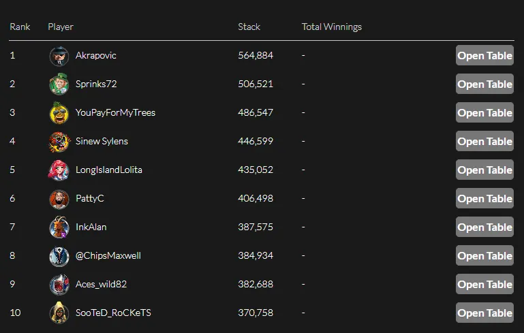
Task: Click the Total Winnings column header
Action: pos(331,27)
